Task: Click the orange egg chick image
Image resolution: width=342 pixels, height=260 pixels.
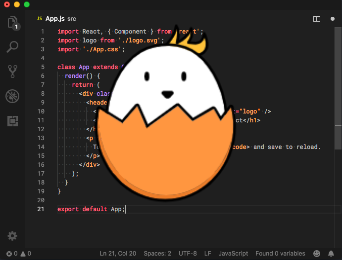Action: point(165,113)
